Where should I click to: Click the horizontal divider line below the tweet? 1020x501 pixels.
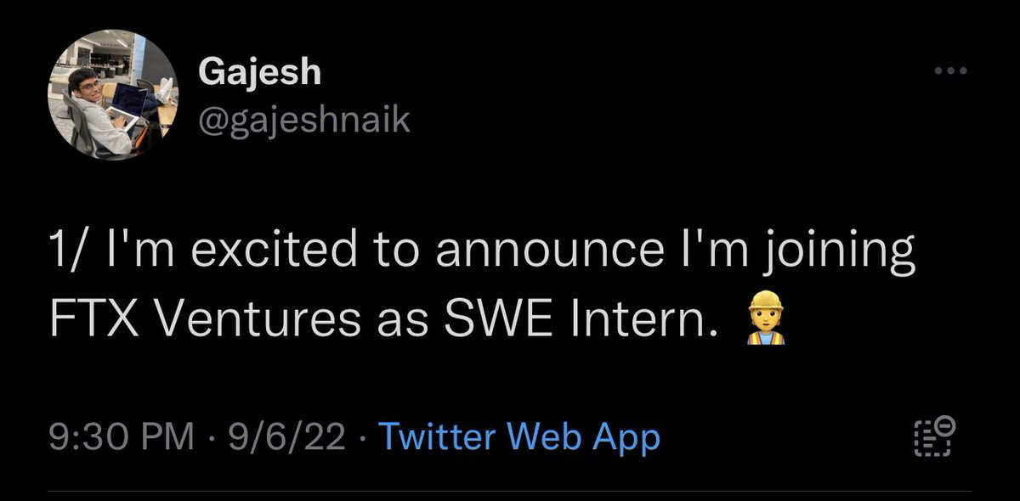[510, 490]
